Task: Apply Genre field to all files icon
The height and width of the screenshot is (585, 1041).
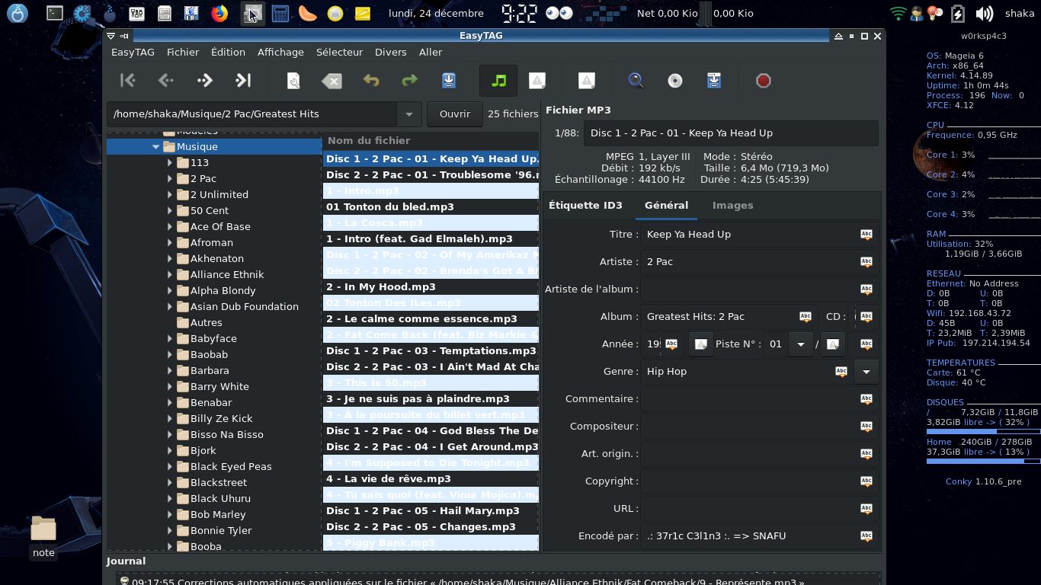Action: (841, 372)
